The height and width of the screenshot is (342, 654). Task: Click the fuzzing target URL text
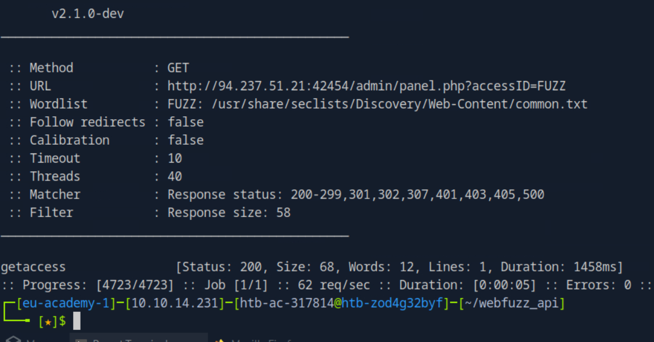(366, 86)
